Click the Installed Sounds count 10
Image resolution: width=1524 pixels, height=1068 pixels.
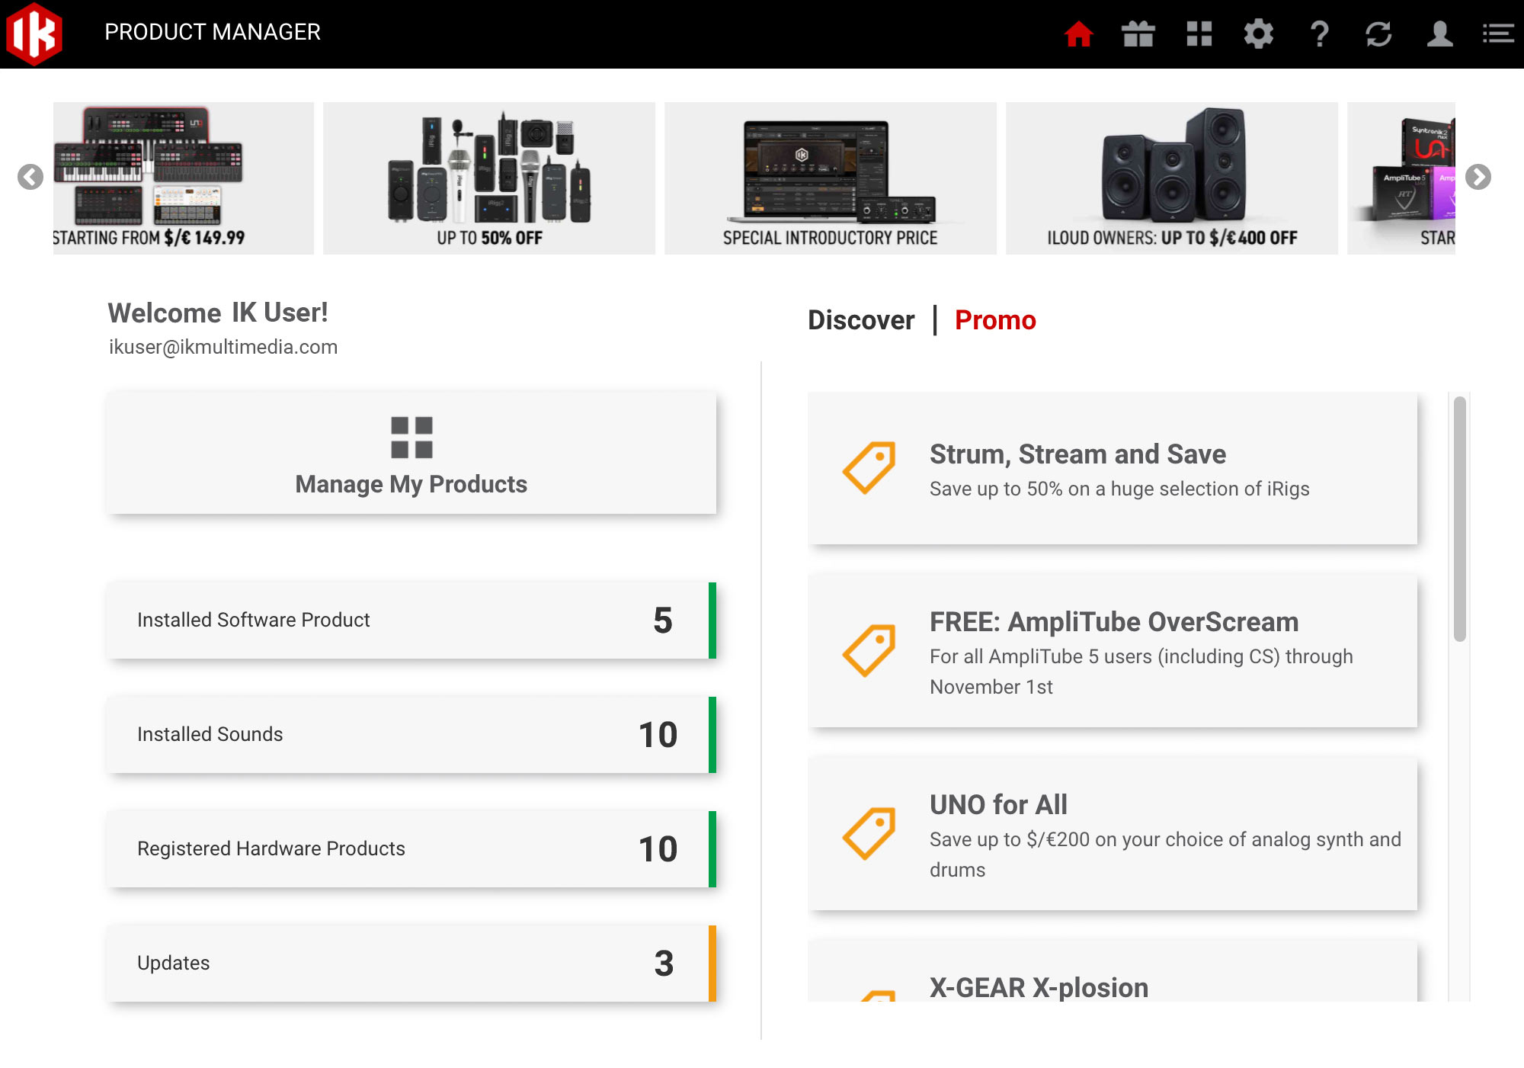[658, 735]
